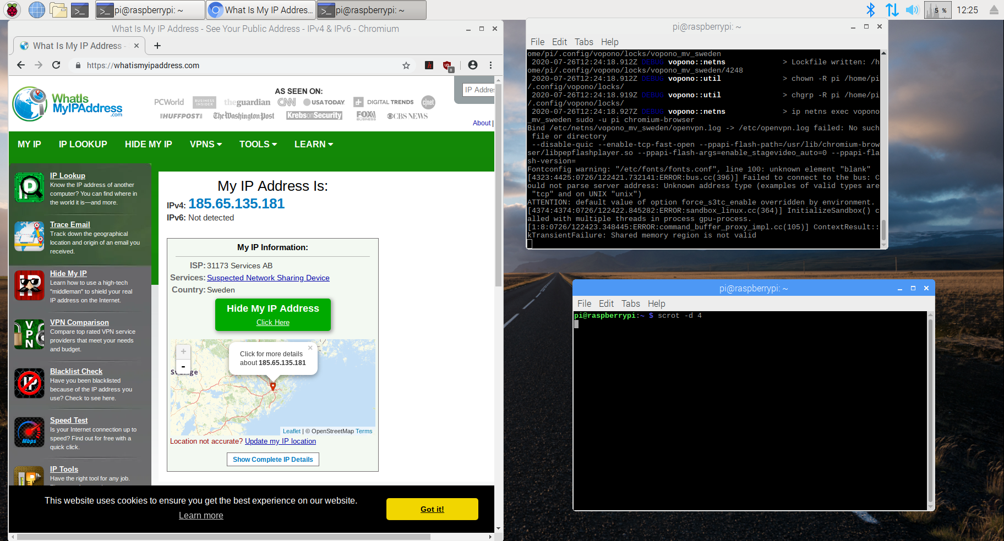Open the VPN Comparison link
Image resolution: width=1004 pixels, height=541 pixels.
79,322
